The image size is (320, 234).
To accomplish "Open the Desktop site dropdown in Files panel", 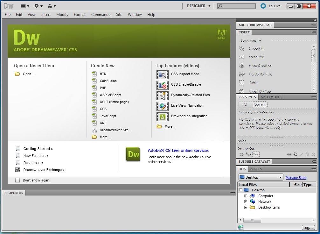I will coord(261,177).
